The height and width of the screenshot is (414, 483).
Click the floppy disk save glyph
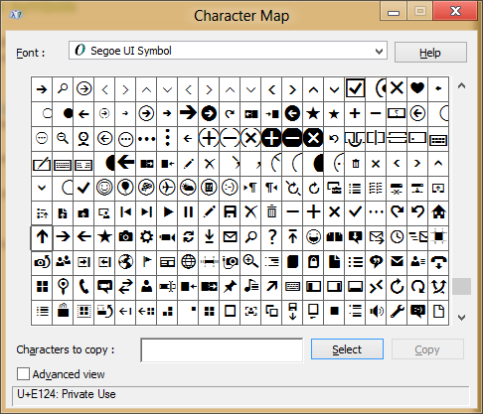(x=230, y=211)
